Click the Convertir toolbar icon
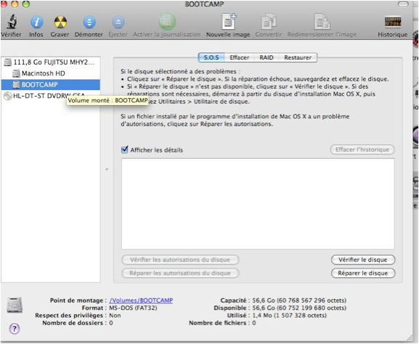 [x=268, y=22]
